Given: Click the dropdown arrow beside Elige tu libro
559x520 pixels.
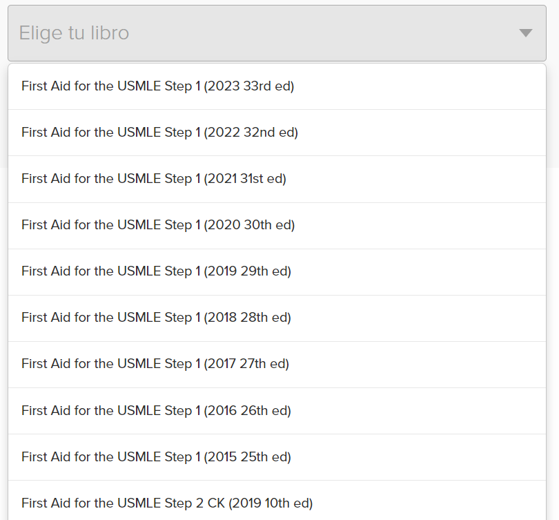Looking at the screenshot, I should (x=526, y=33).
